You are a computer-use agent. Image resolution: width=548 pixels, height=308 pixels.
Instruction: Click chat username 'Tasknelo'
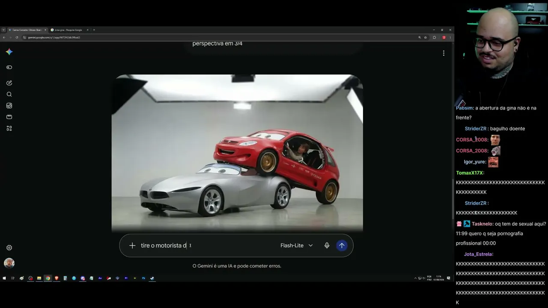pos(482,224)
